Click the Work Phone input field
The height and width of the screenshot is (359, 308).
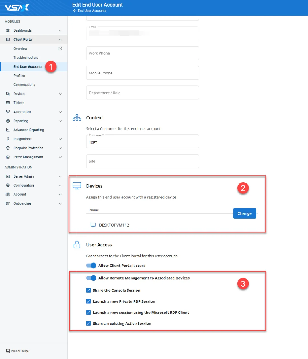point(142,53)
